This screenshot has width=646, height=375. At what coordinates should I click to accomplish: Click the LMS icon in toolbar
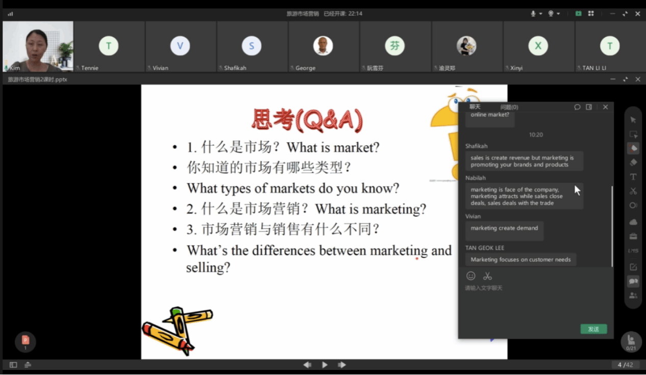633,251
